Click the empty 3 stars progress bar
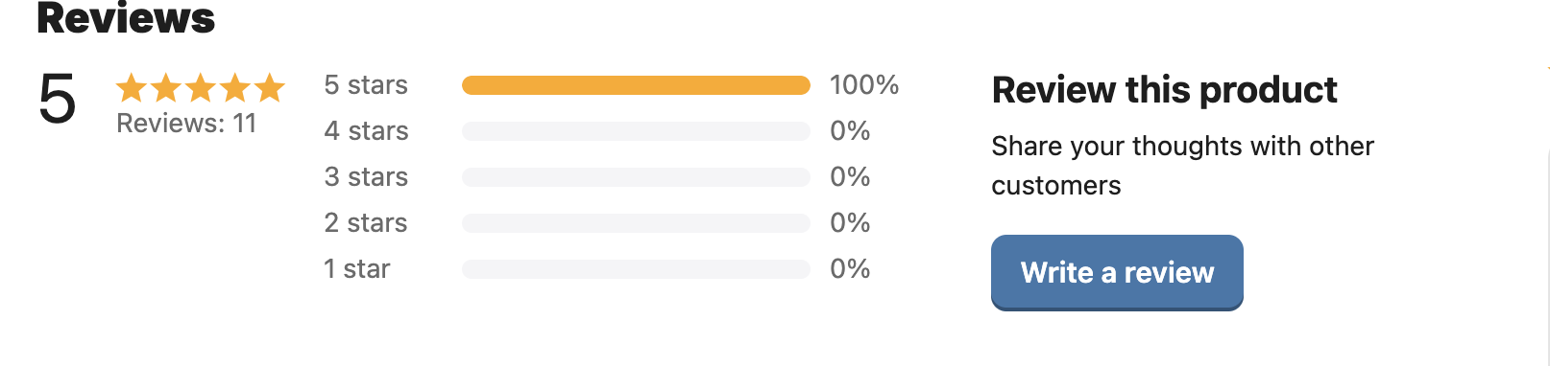 (x=636, y=177)
